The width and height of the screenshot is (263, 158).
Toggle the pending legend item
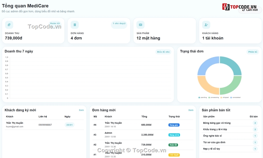click(203, 98)
